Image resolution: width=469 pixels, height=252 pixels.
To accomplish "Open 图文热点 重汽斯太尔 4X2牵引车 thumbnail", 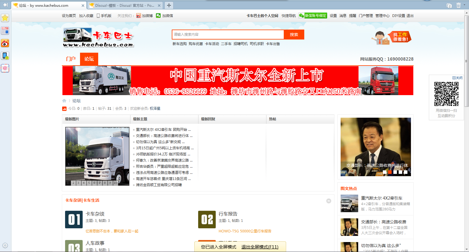I will click(x=349, y=203).
